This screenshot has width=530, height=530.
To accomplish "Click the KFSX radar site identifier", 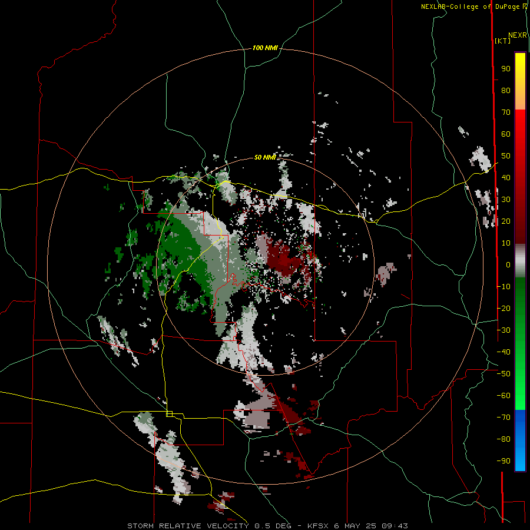I will point(319,526).
